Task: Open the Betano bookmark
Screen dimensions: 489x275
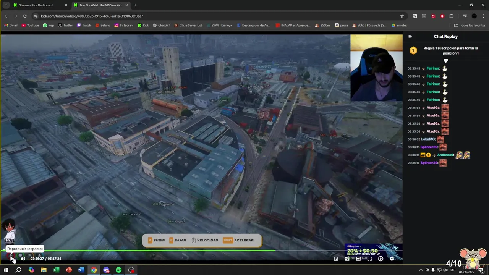Action: point(102,25)
